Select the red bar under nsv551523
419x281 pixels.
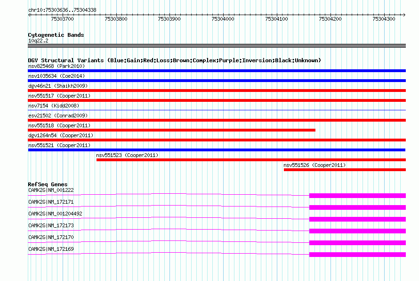click(251, 160)
